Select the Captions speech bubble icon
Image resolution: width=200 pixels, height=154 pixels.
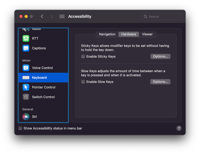coord(26,48)
